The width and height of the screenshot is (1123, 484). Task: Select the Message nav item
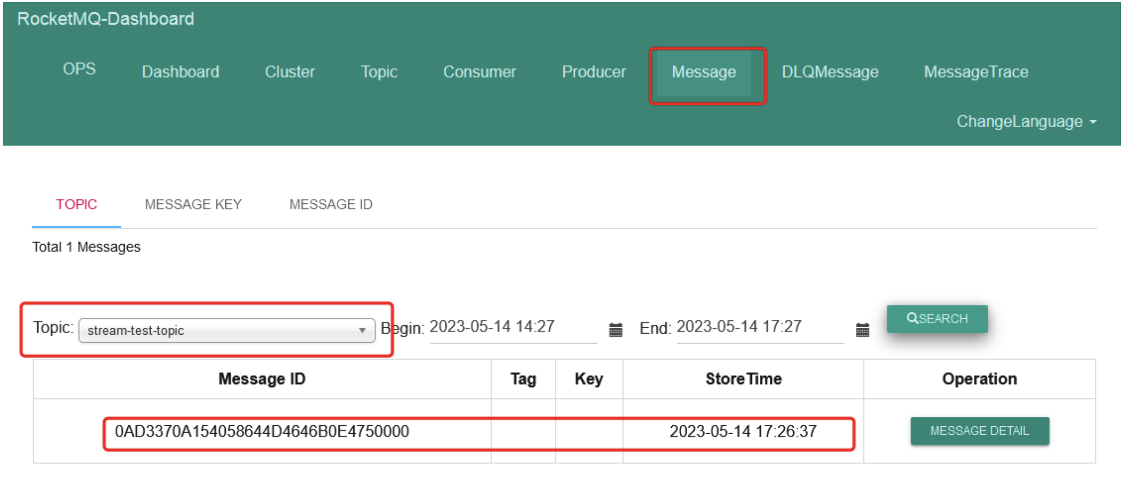tap(704, 72)
